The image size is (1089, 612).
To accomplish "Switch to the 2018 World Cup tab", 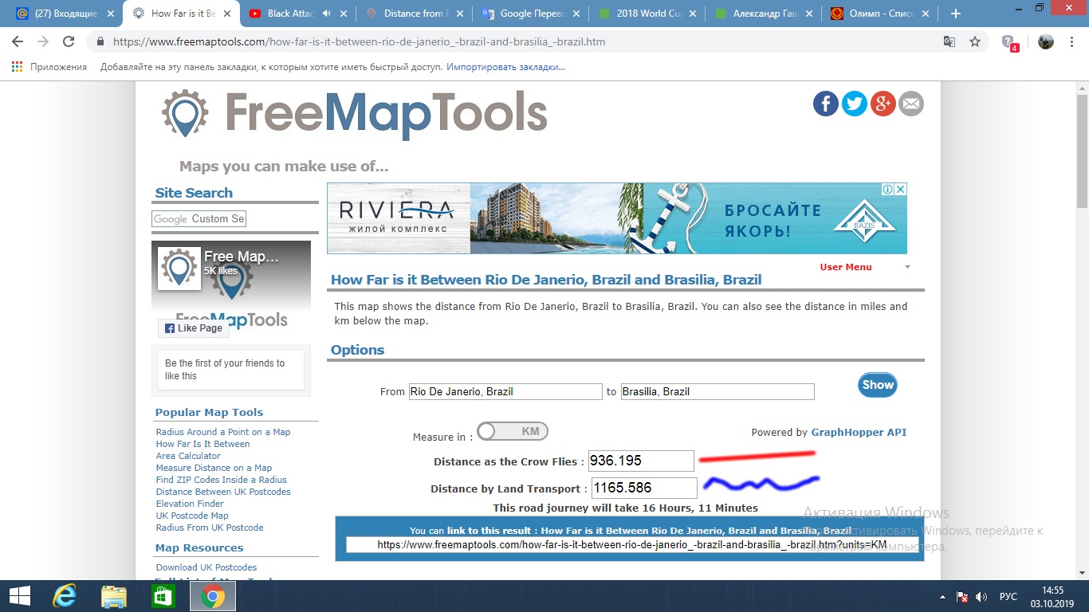I will [x=649, y=14].
